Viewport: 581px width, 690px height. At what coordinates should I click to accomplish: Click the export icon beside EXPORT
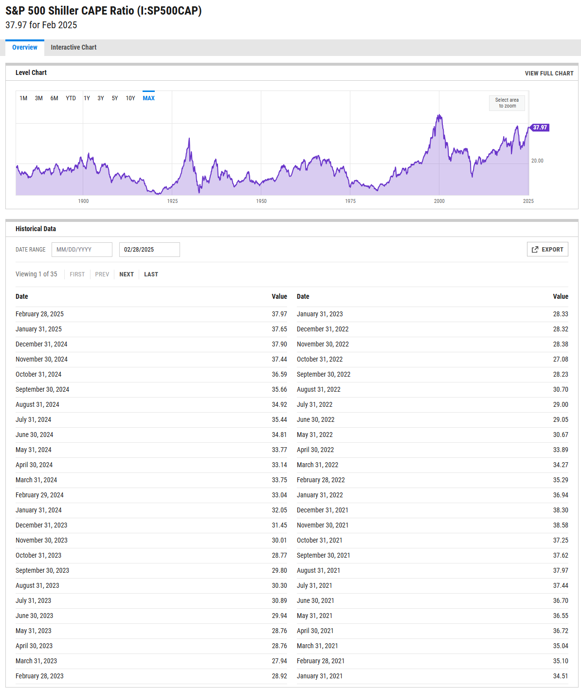pyautogui.click(x=535, y=250)
